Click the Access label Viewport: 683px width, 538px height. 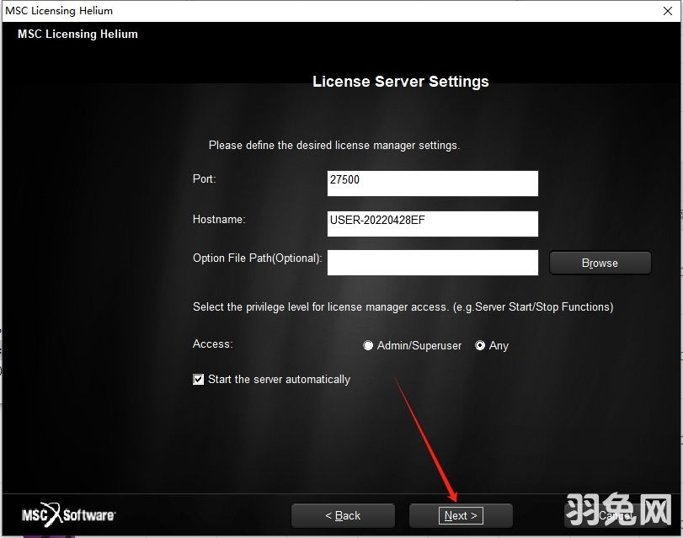tap(212, 344)
